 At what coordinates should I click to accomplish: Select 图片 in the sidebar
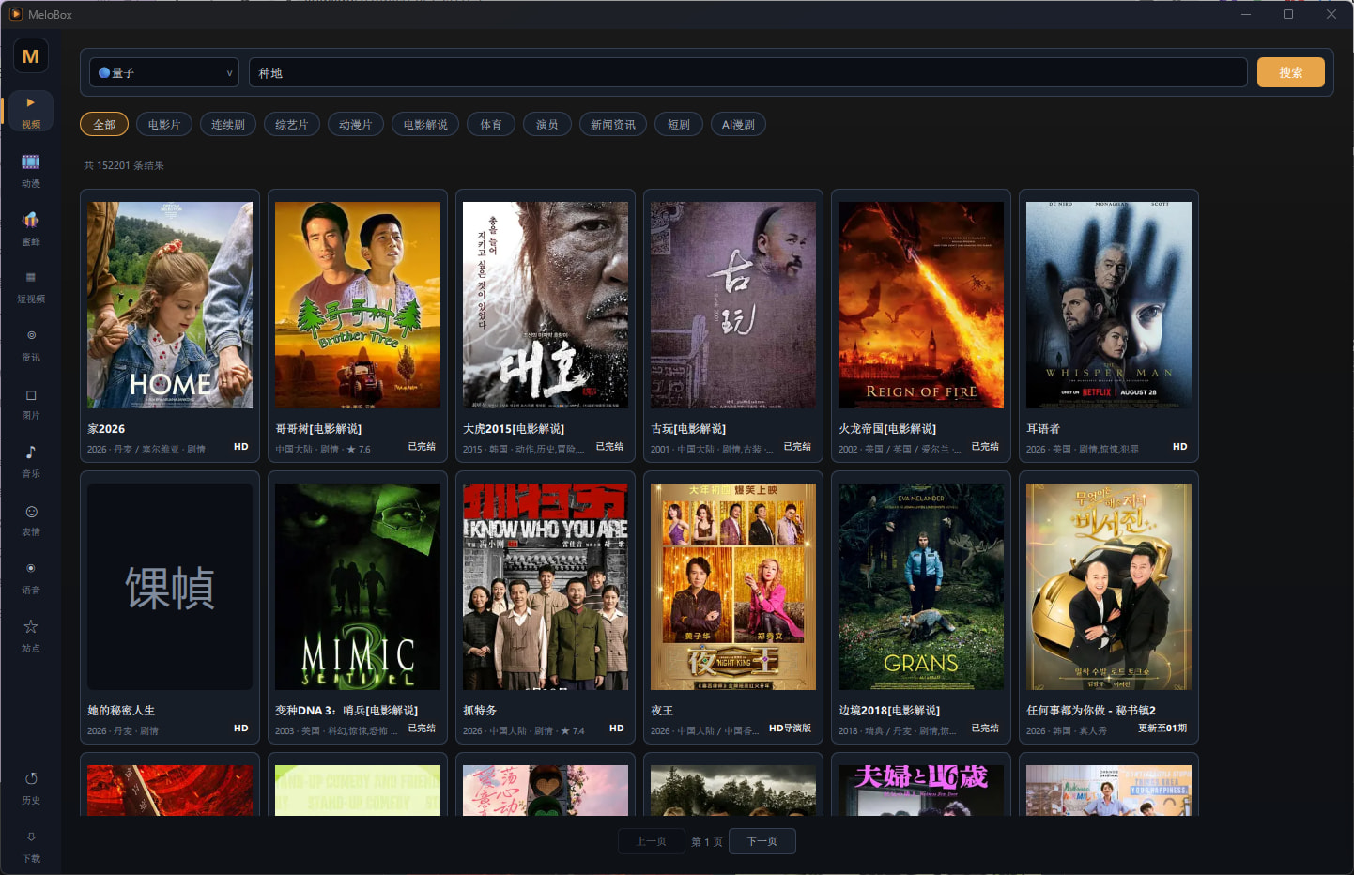tap(31, 404)
